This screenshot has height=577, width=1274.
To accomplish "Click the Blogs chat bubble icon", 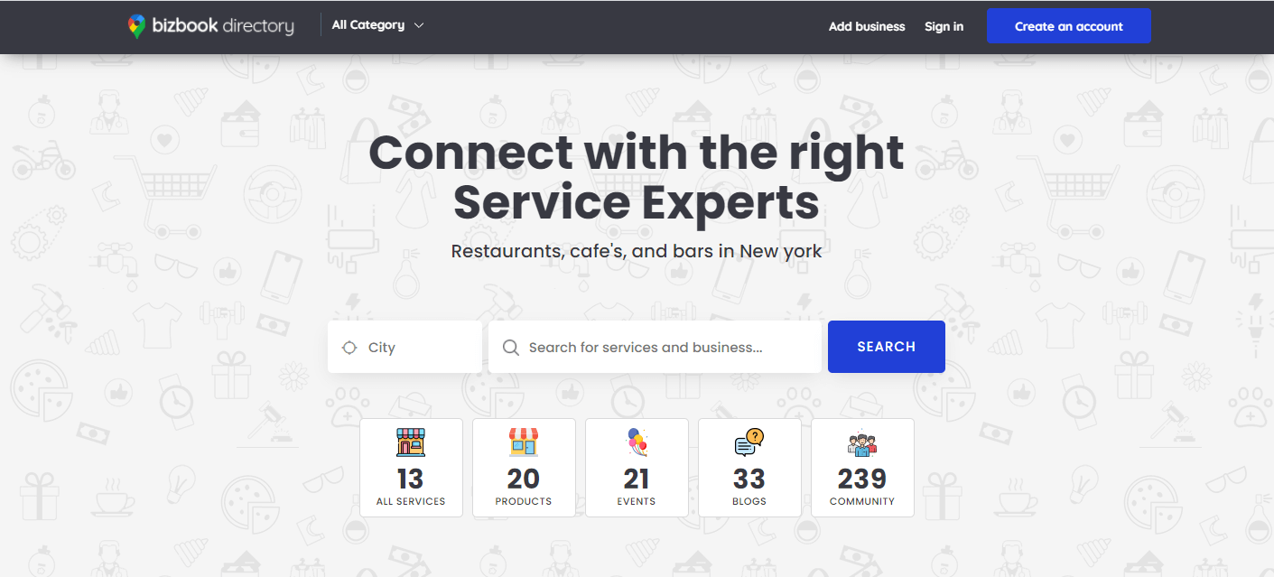I will click(749, 442).
